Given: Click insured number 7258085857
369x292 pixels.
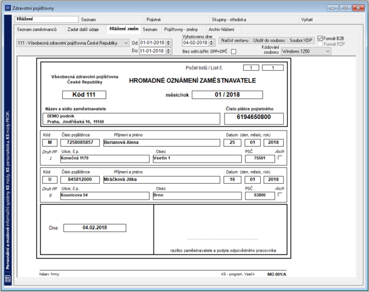Looking at the screenshot, I should click(80, 143).
